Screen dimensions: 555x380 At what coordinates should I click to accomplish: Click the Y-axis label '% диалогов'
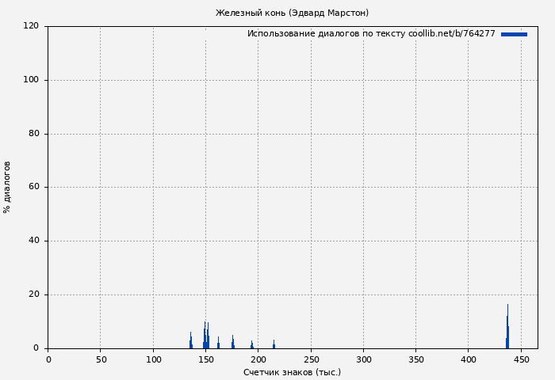tap(7, 187)
